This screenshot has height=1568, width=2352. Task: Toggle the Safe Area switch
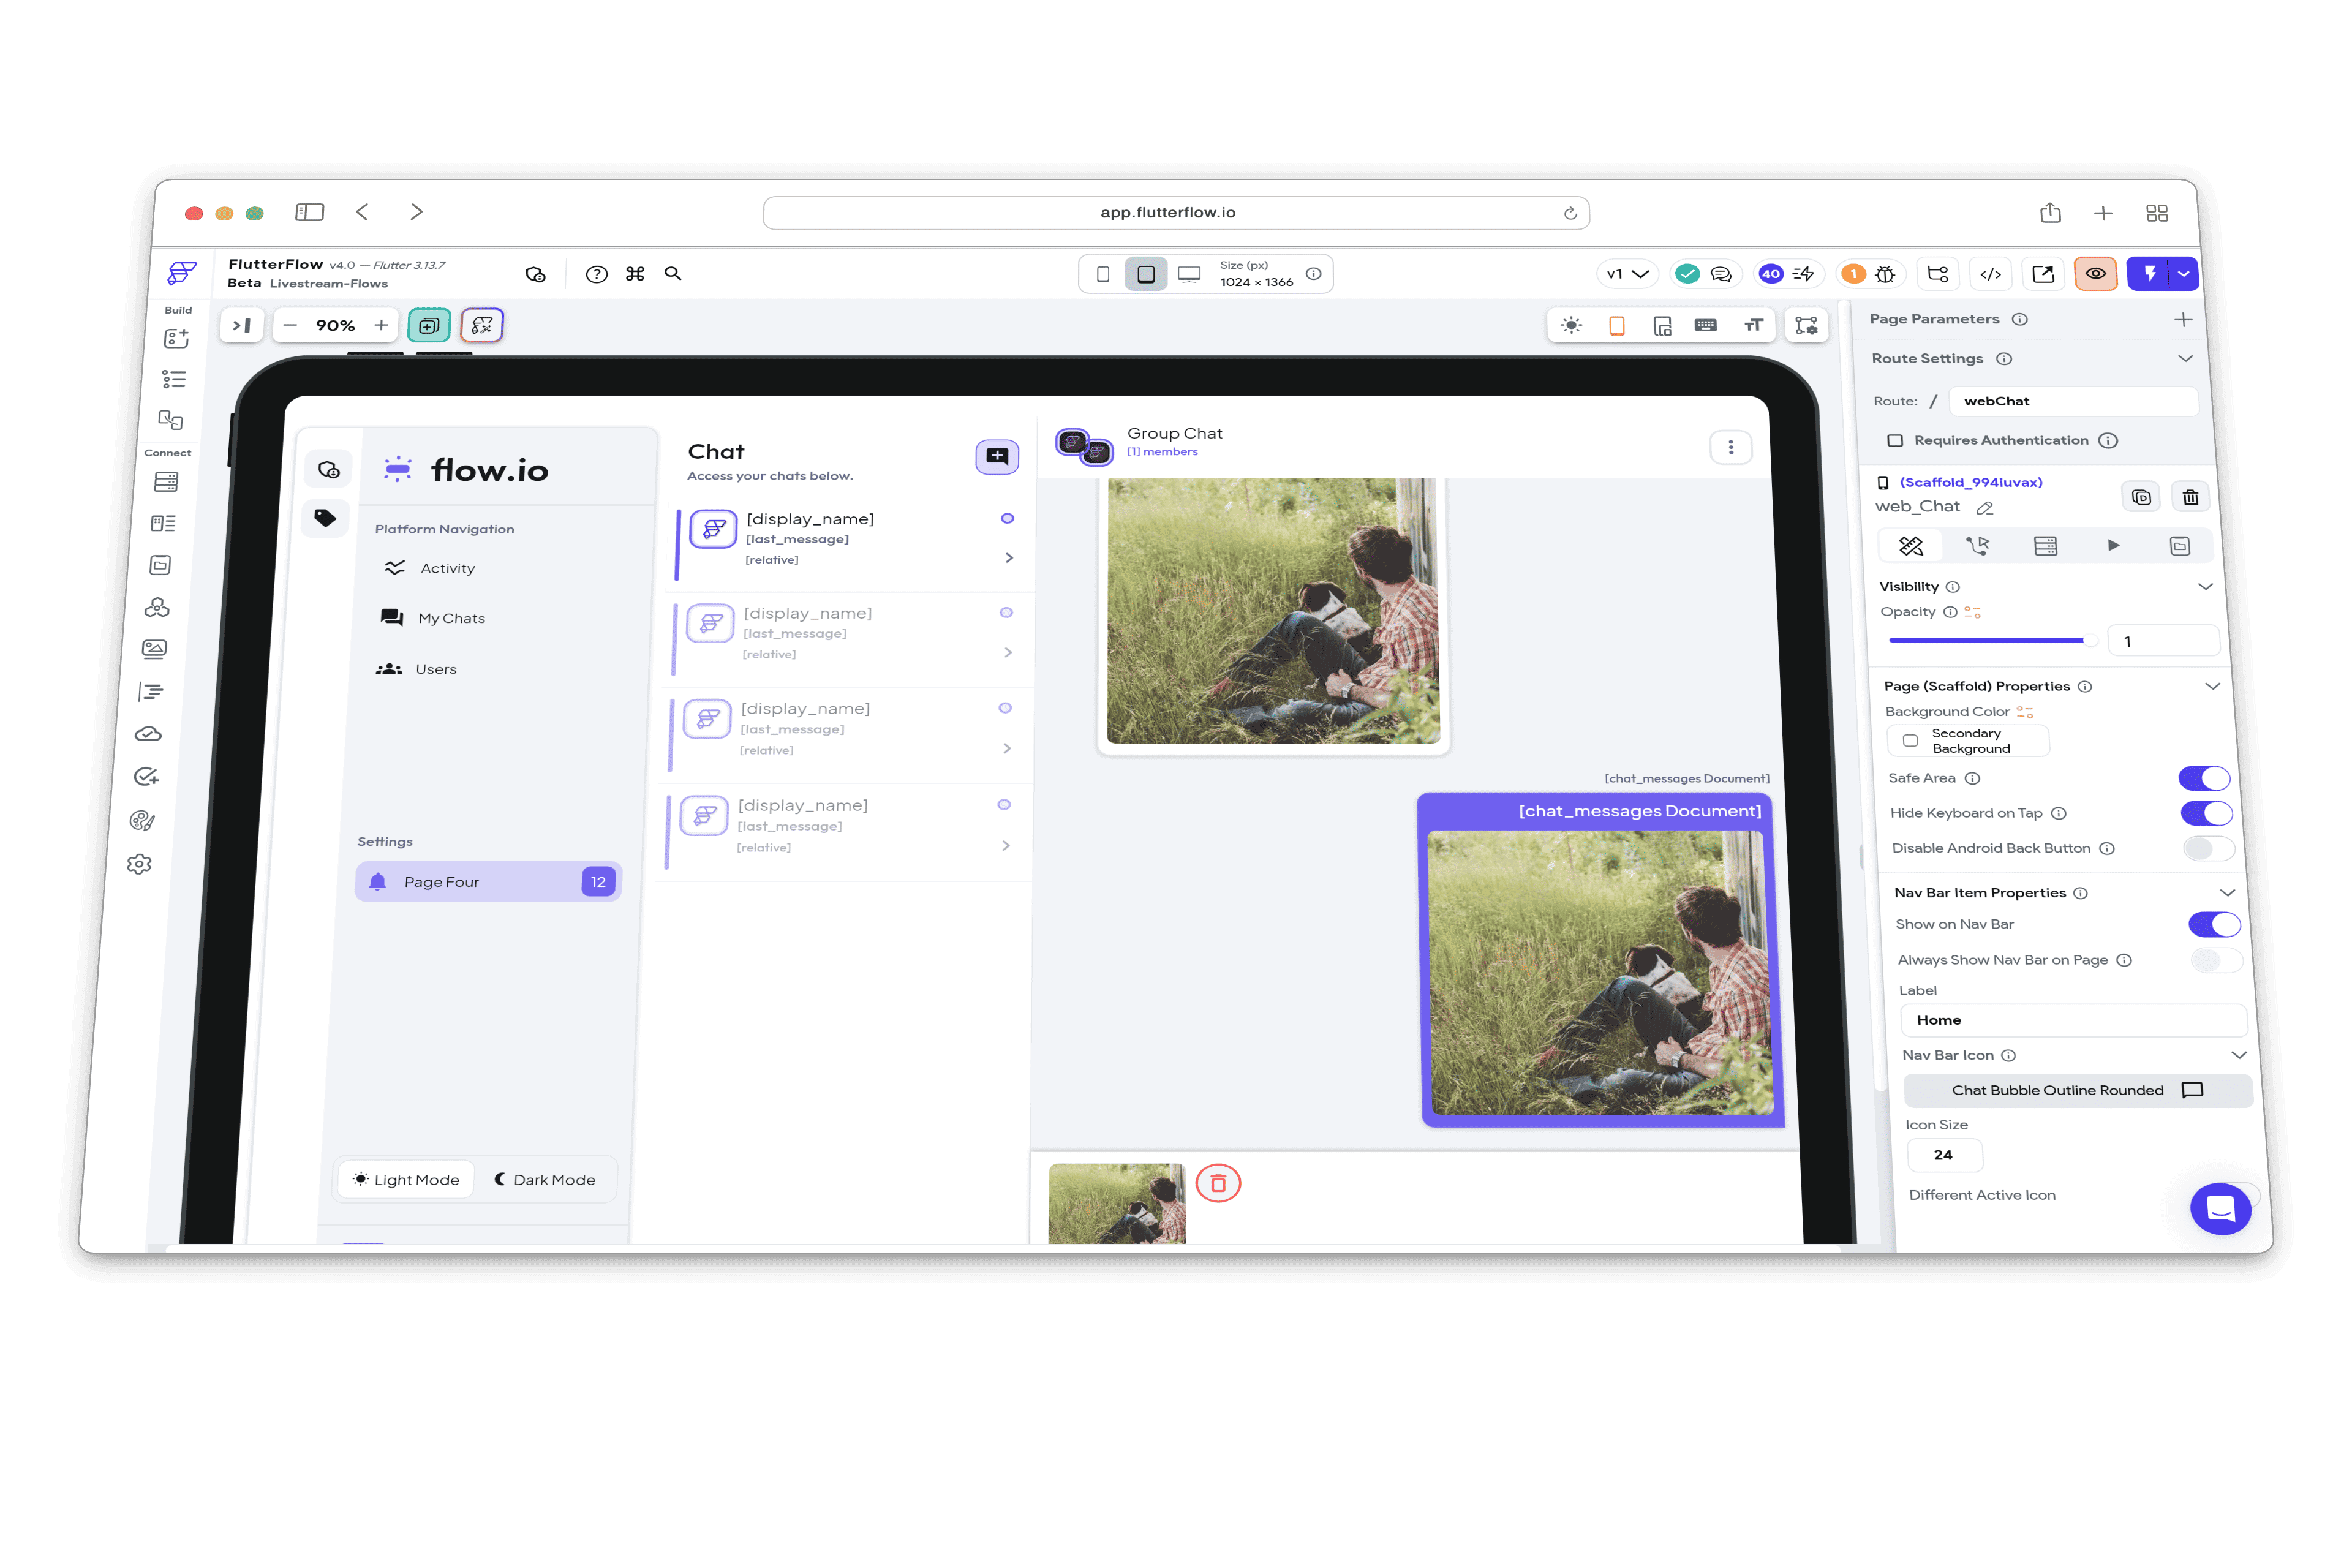click(x=2204, y=778)
